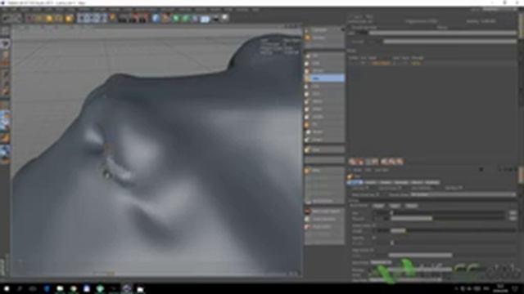Viewport: 524px width, 294px height.
Task: Click the Render View clapperboard icon
Action: click(x=123, y=18)
